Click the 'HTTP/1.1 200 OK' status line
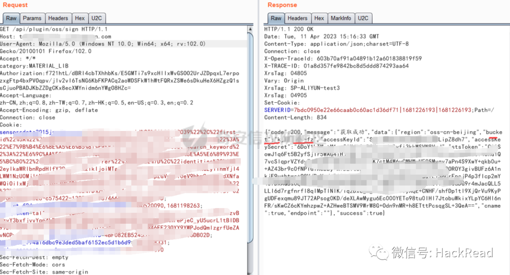The image size is (510, 275). tap(289, 29)
